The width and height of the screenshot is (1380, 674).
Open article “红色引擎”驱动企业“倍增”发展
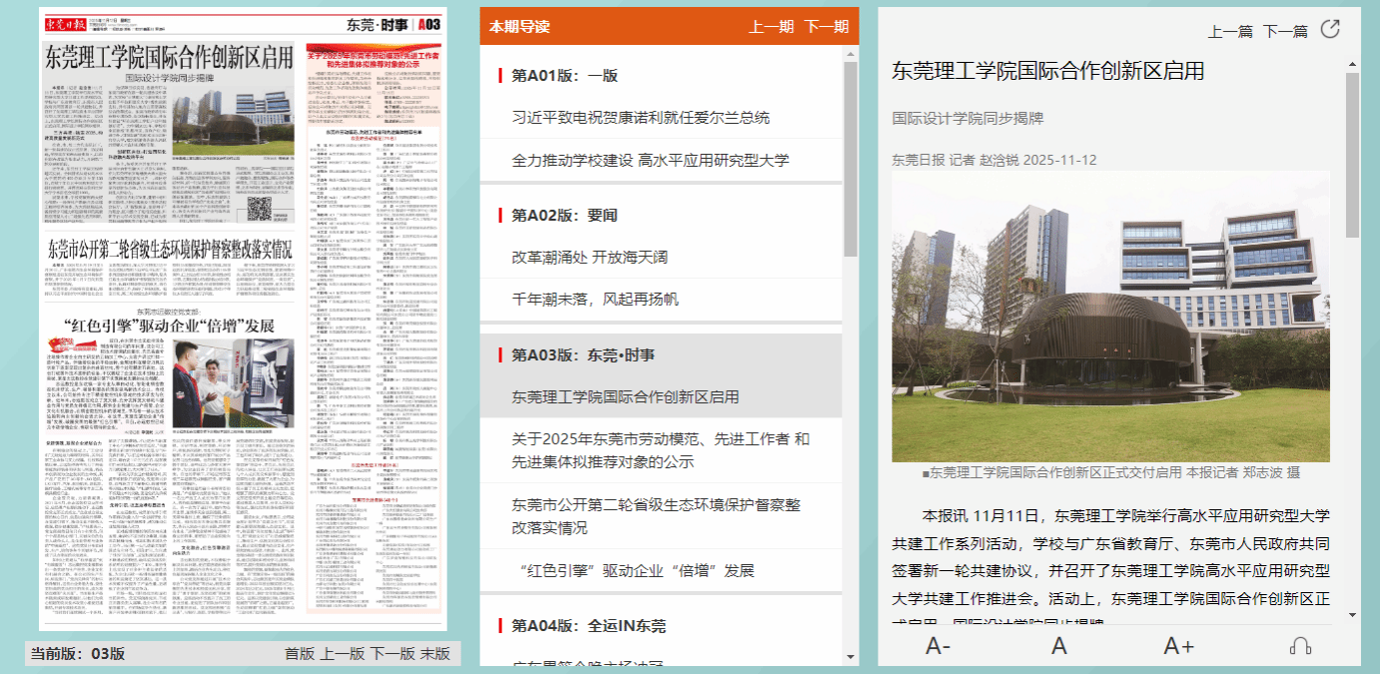point(636,570)
